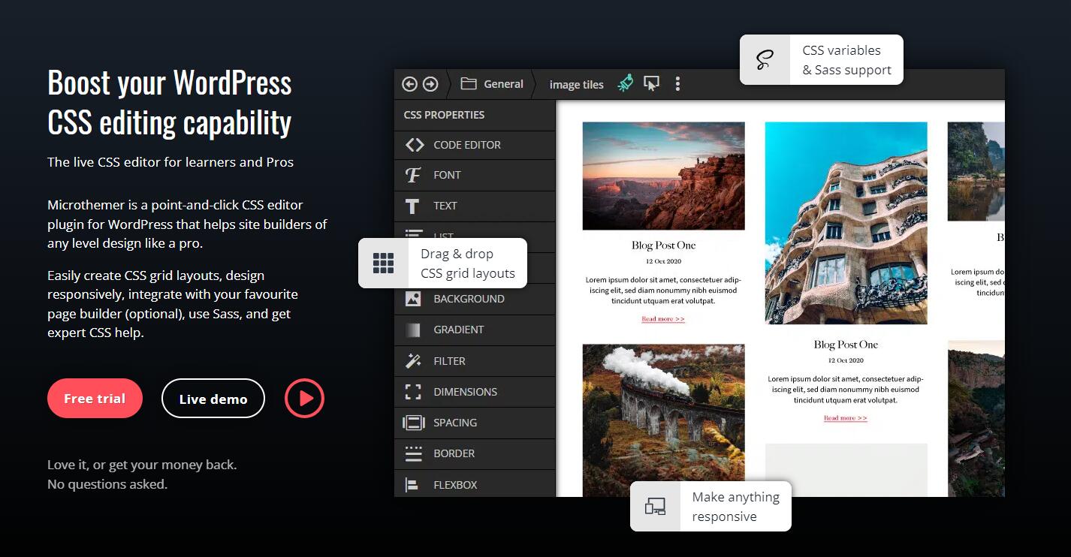Click the Text T icon
Viewport: 1071px width, 557px height.
coord(412,206)
